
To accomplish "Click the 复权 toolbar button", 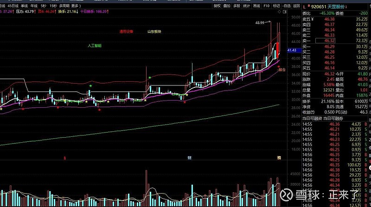I will [217, 6].
